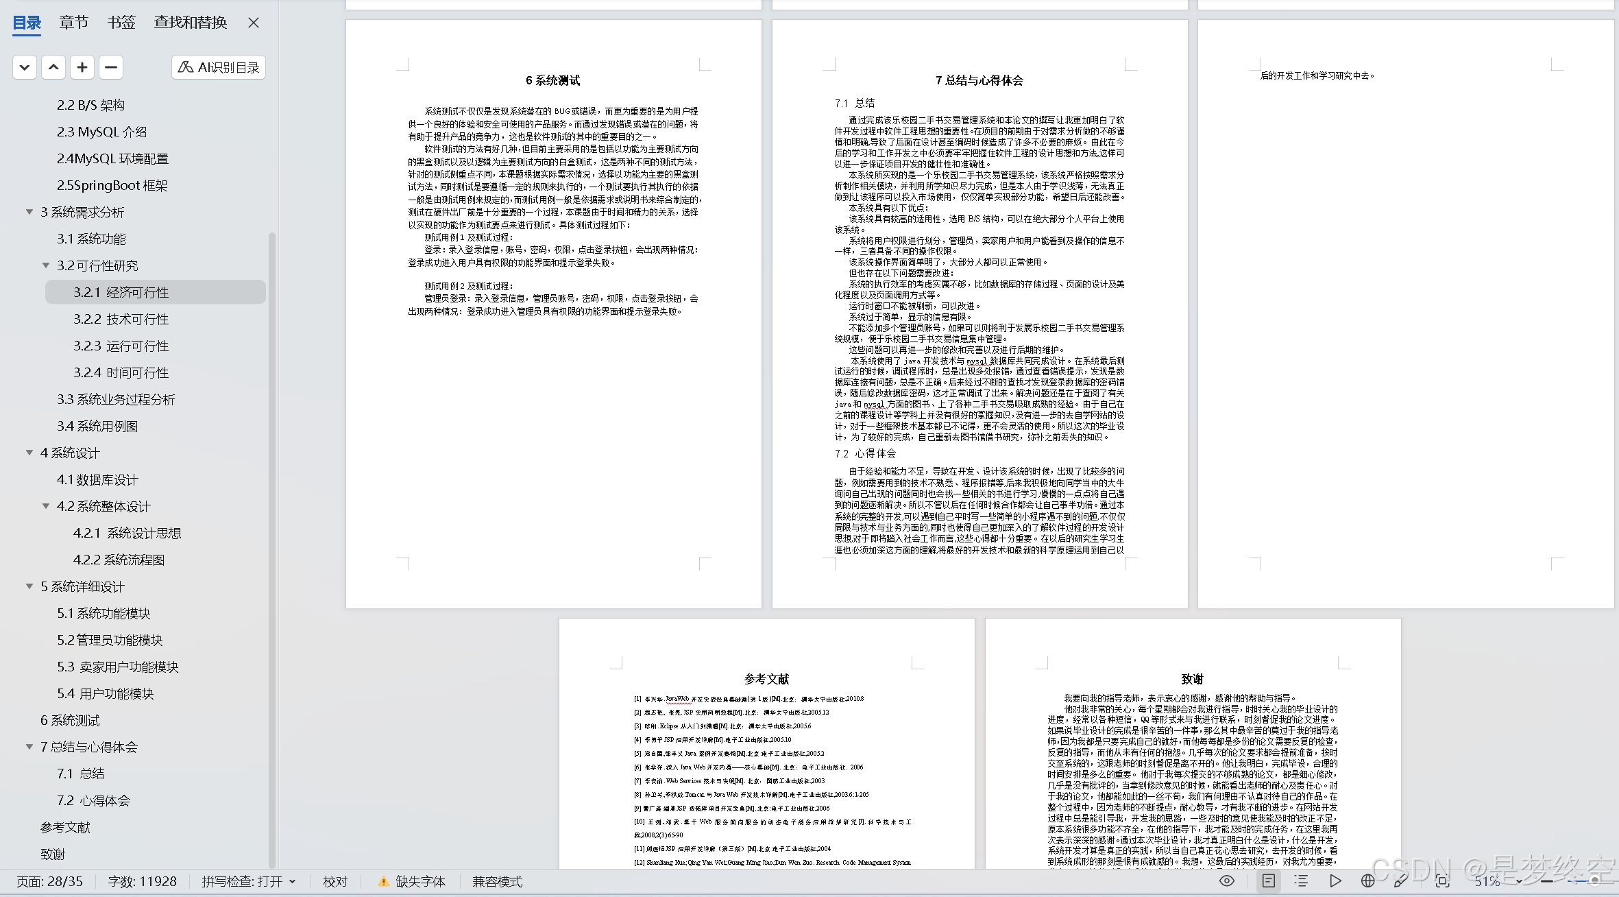Switch to page layout view icon

1269,881
